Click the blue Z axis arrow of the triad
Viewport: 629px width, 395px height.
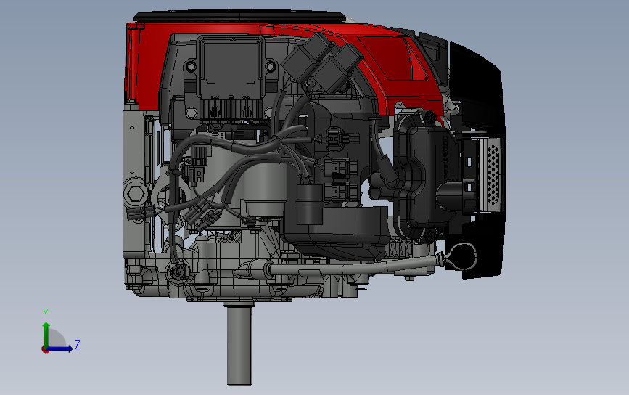[x=60, y=349]
